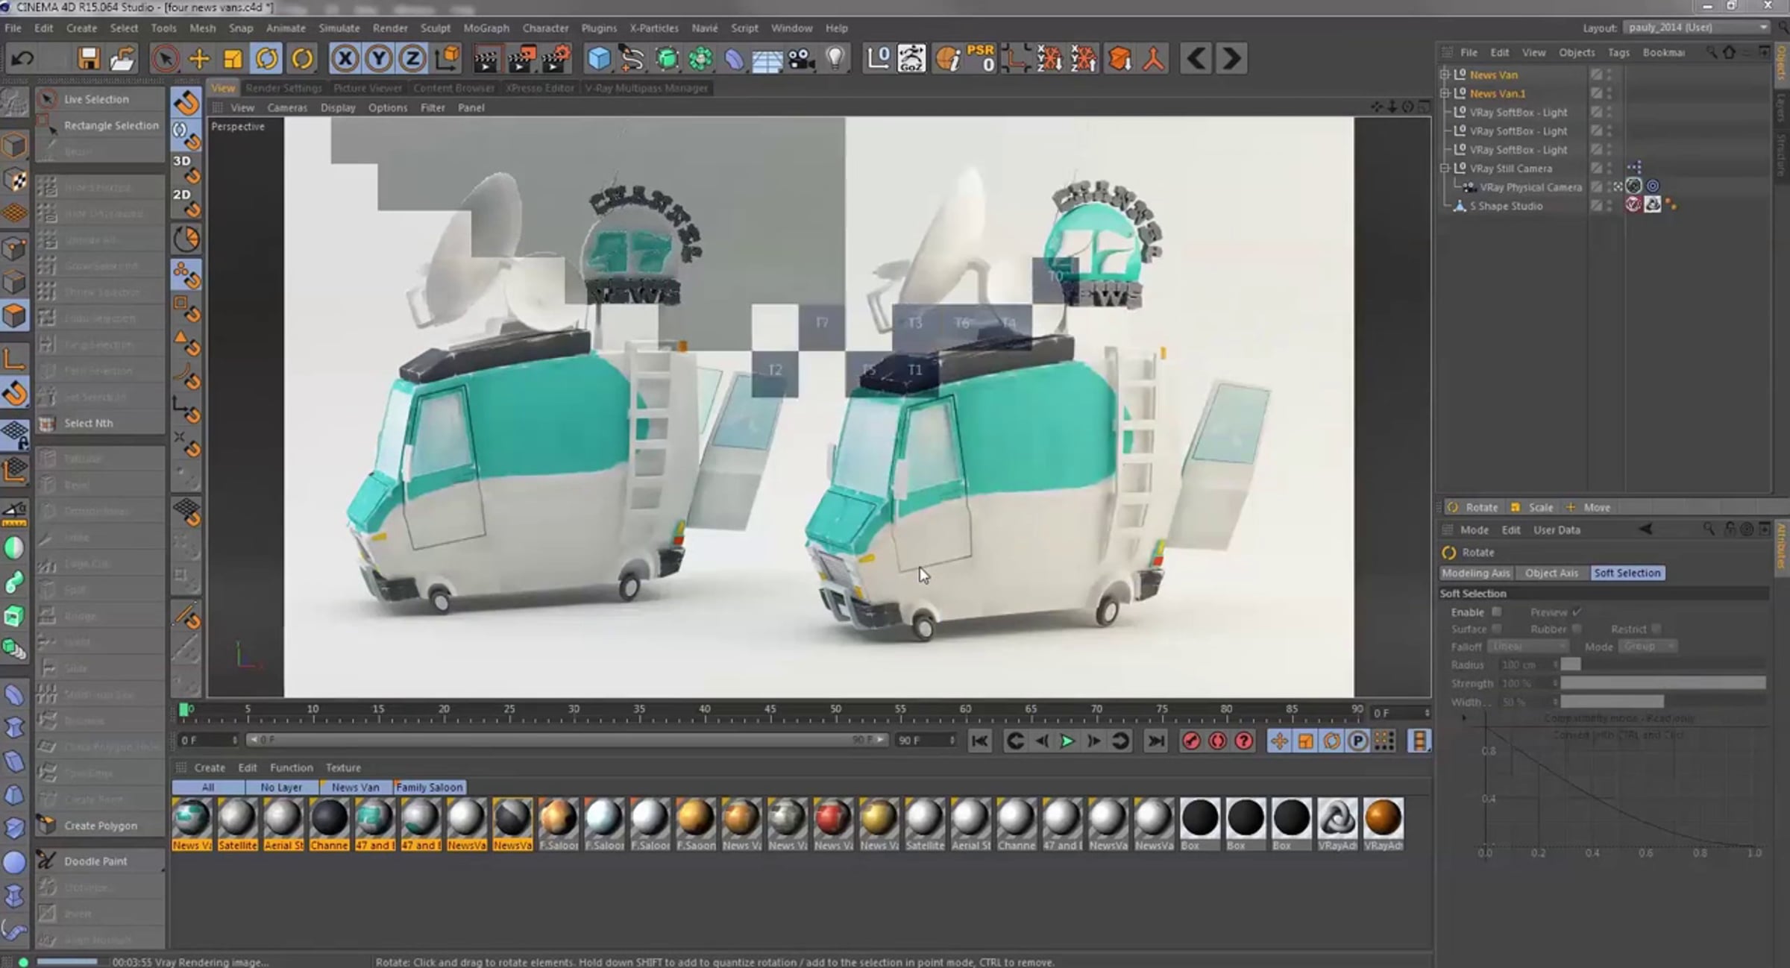Click the PSR 0 reset icon
Screen dimensions: 1790x968
tap(982, 58)
